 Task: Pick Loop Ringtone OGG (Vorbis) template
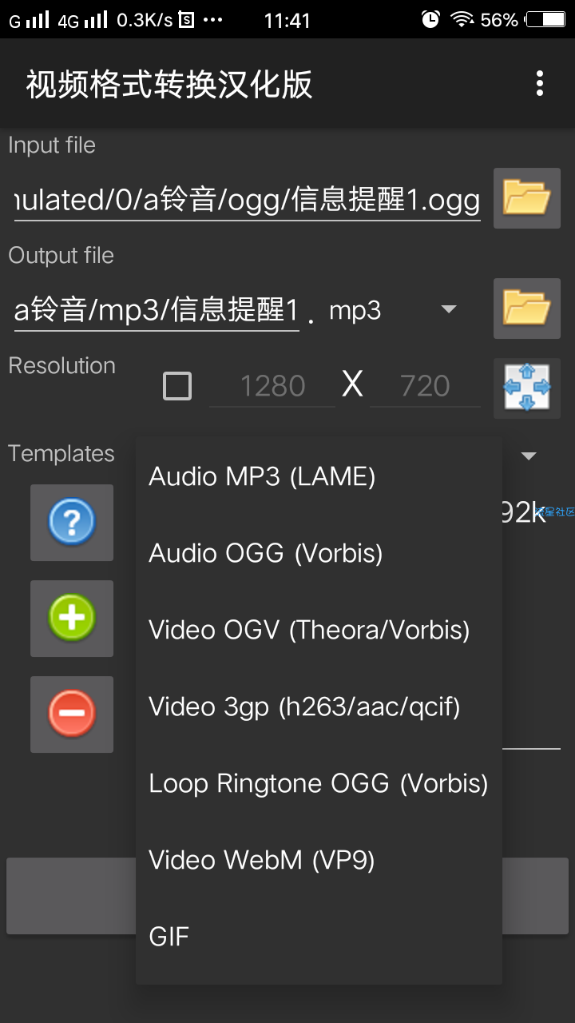tap(319, 784)
